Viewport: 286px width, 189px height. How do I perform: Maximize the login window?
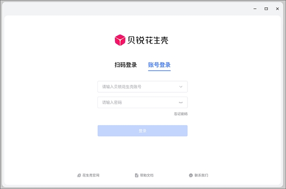[x=266, y=9]
